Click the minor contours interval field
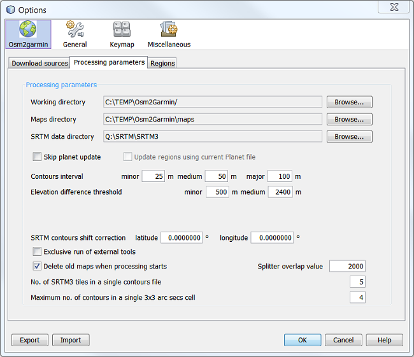 [x=153, y=176]
